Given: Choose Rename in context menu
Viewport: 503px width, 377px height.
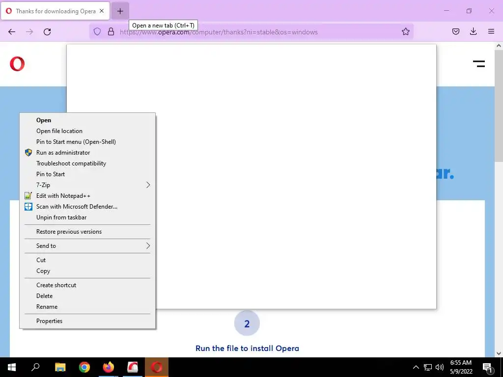Looking at the screenshot, I should pos(87,307).
